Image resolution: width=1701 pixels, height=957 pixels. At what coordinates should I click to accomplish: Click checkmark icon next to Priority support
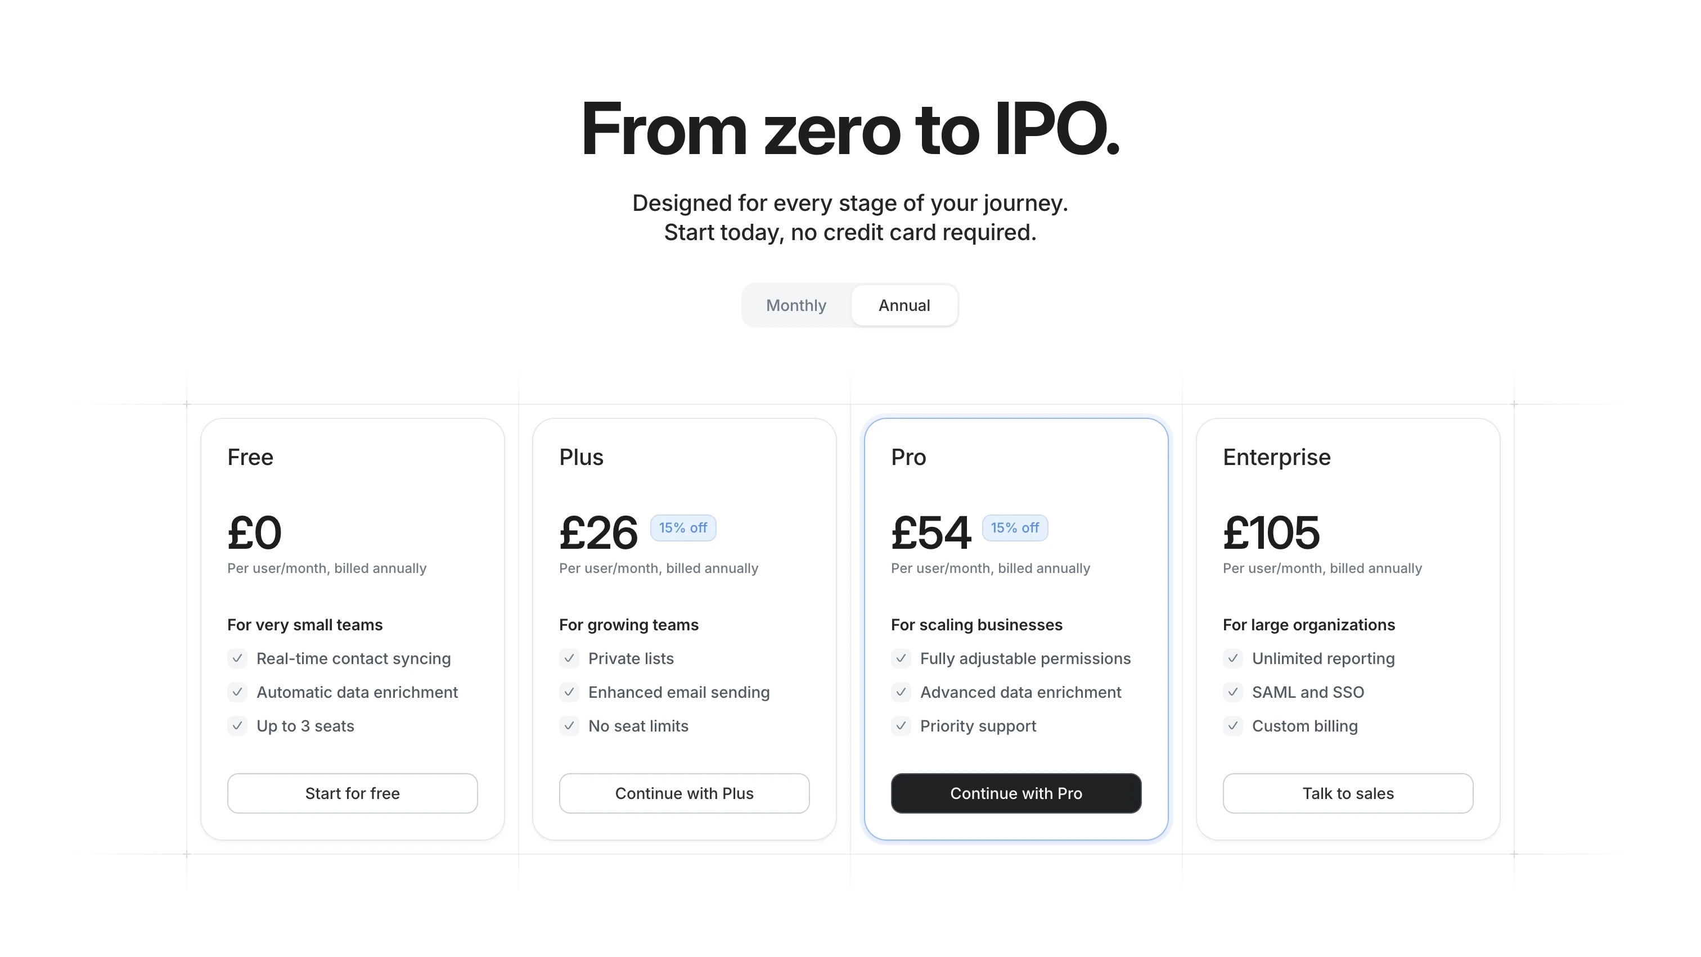(x=901, y=726)
